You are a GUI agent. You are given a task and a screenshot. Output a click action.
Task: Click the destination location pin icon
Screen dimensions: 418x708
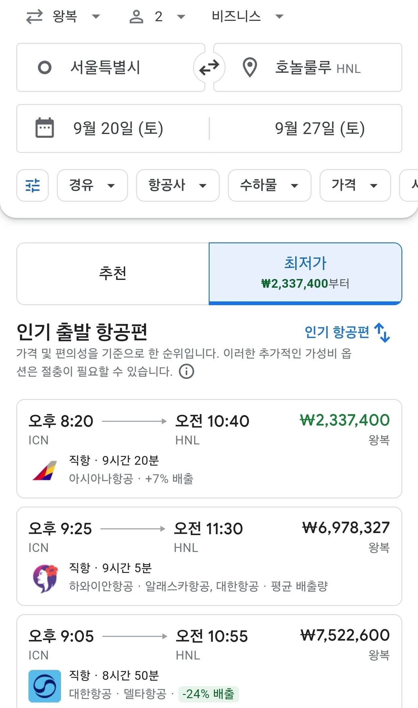point(249,67)
